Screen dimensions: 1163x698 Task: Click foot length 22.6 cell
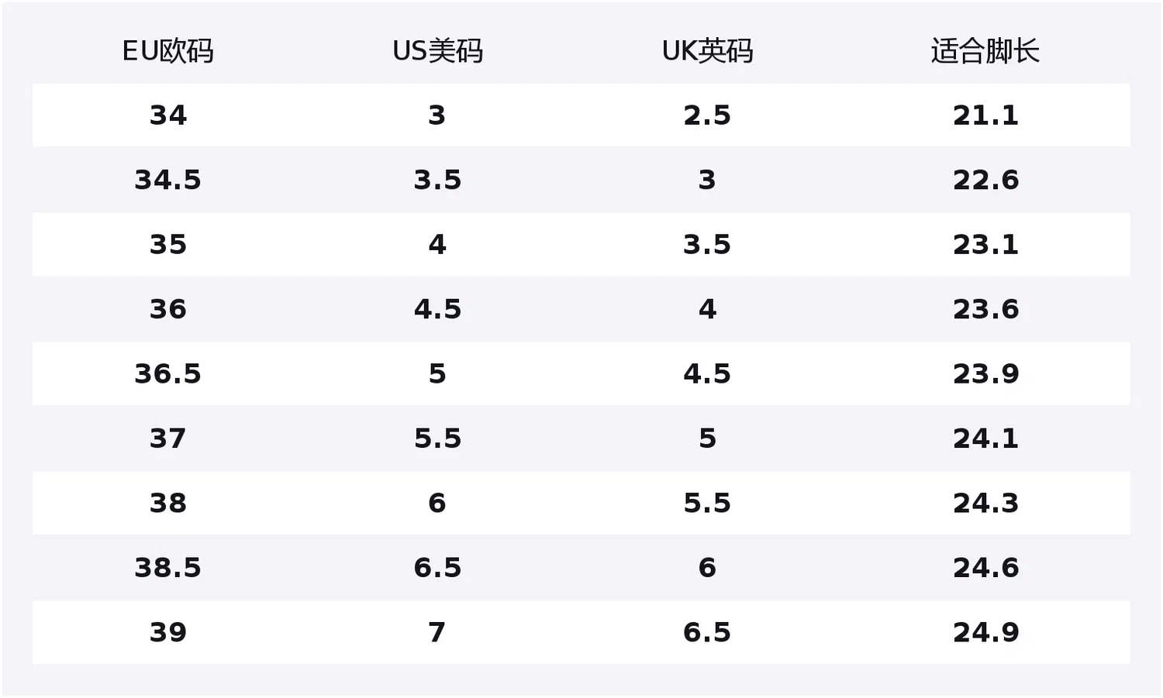click(985, 180)
